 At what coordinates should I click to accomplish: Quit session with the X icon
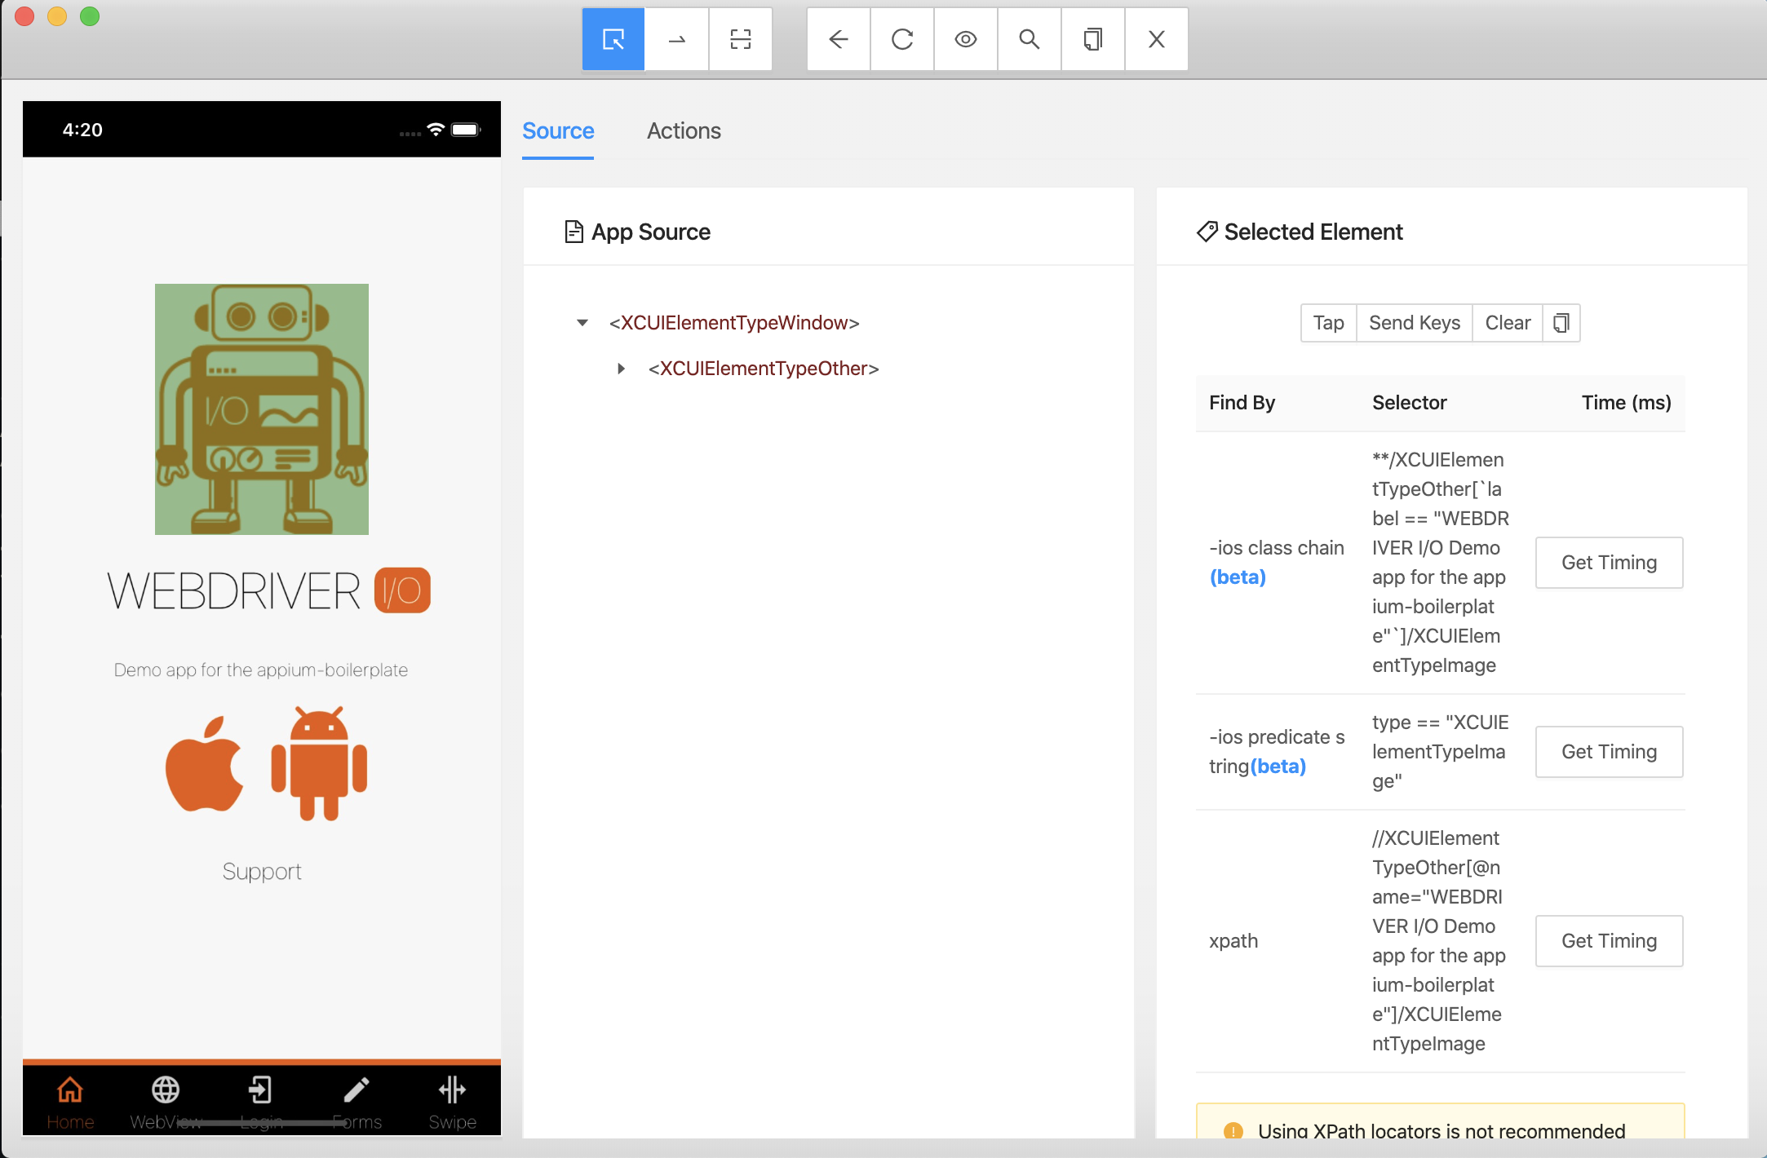[x=1156, y=39]
